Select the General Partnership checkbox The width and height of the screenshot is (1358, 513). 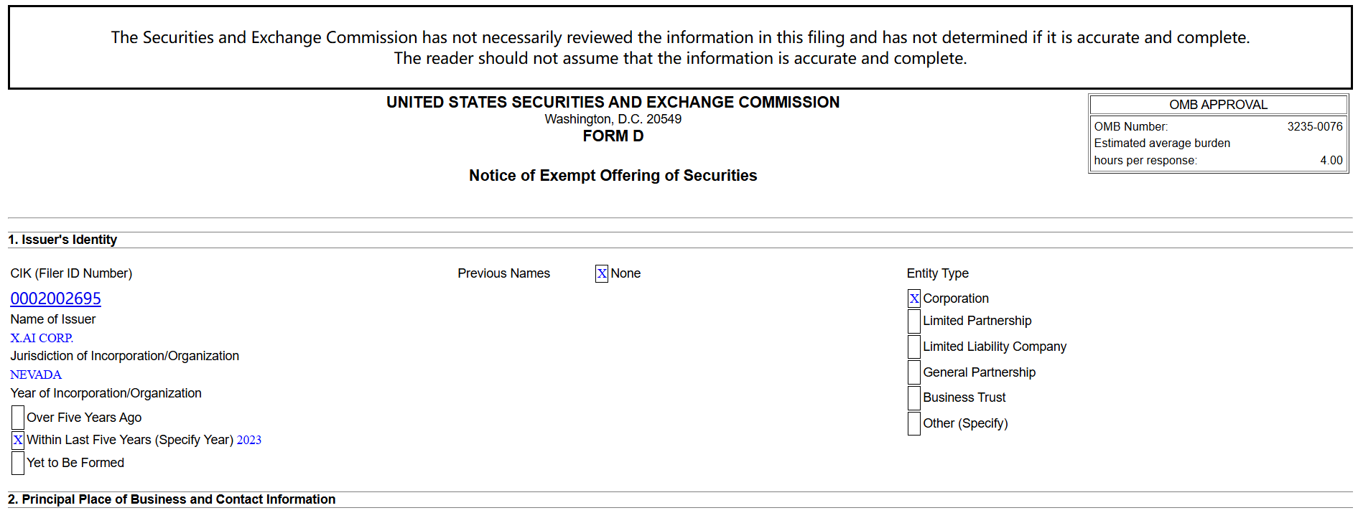[x=913, y=372]
